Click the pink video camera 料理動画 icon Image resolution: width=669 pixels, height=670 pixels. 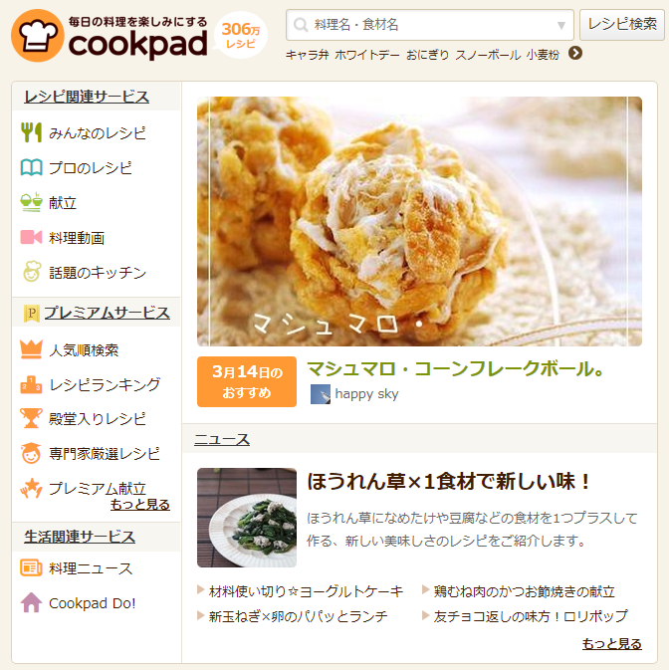31,237
